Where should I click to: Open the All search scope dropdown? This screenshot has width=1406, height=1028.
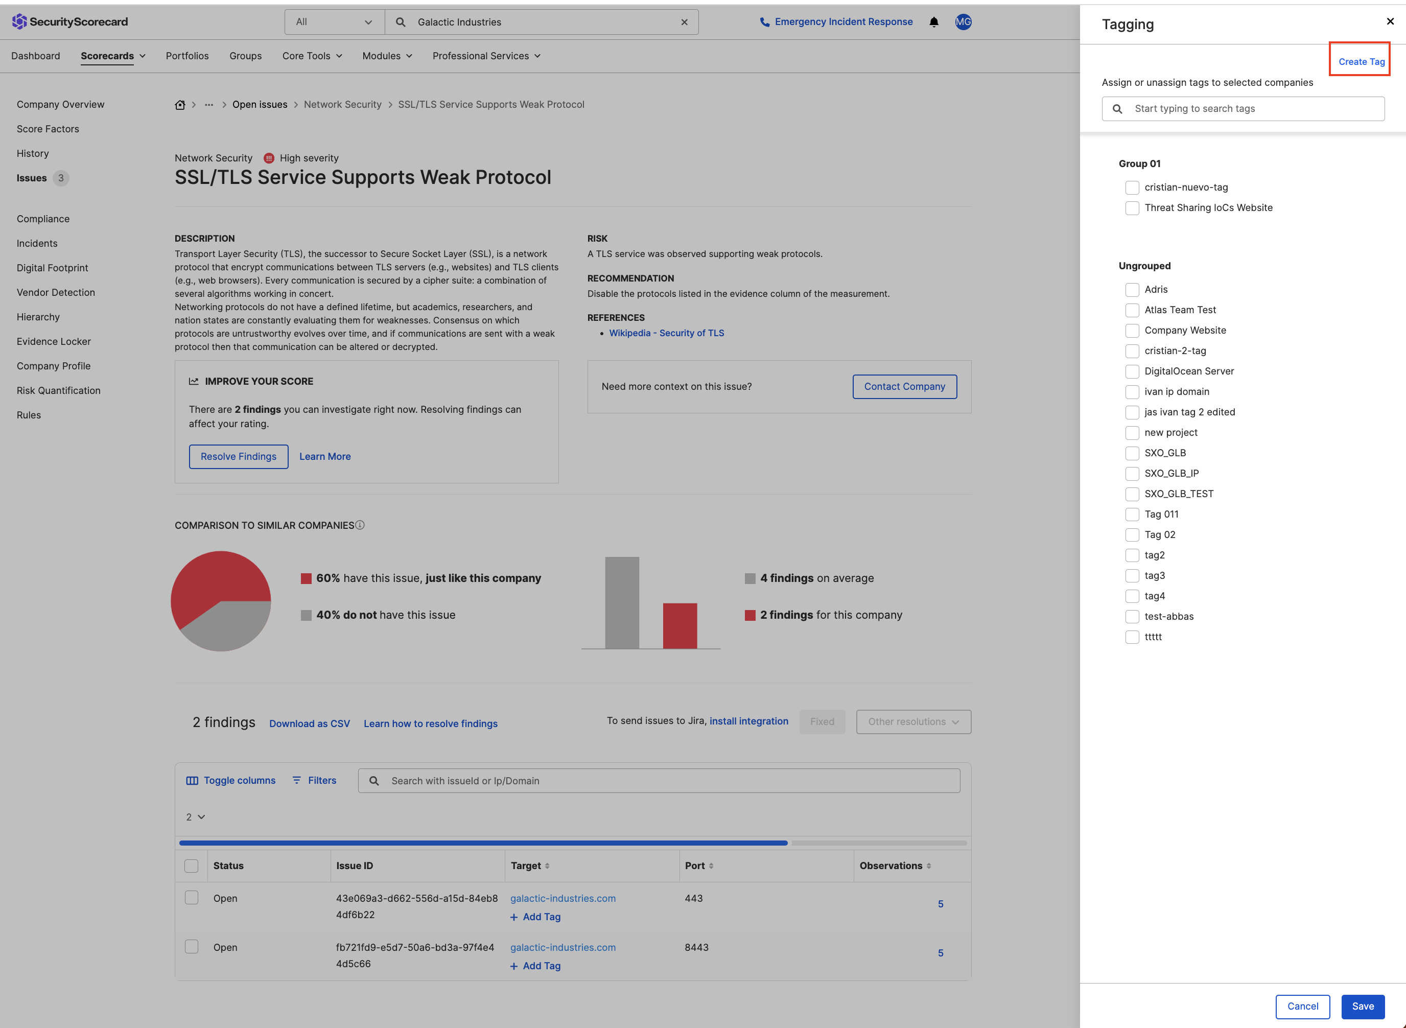point(335,22)
